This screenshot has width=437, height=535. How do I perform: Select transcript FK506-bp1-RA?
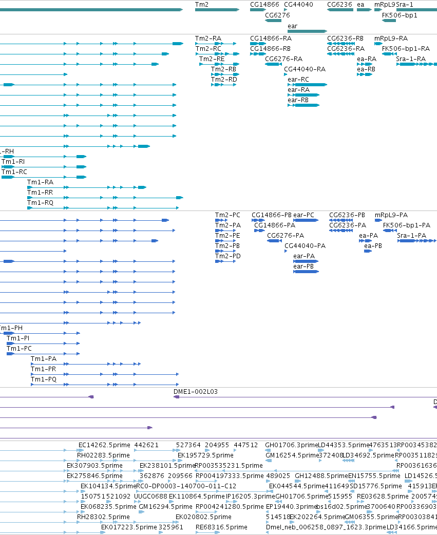point(406,49)
